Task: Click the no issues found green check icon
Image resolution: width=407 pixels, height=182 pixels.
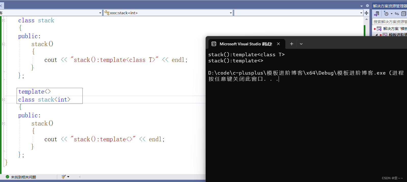Action: pyautogui.click(x=7, y=177)
